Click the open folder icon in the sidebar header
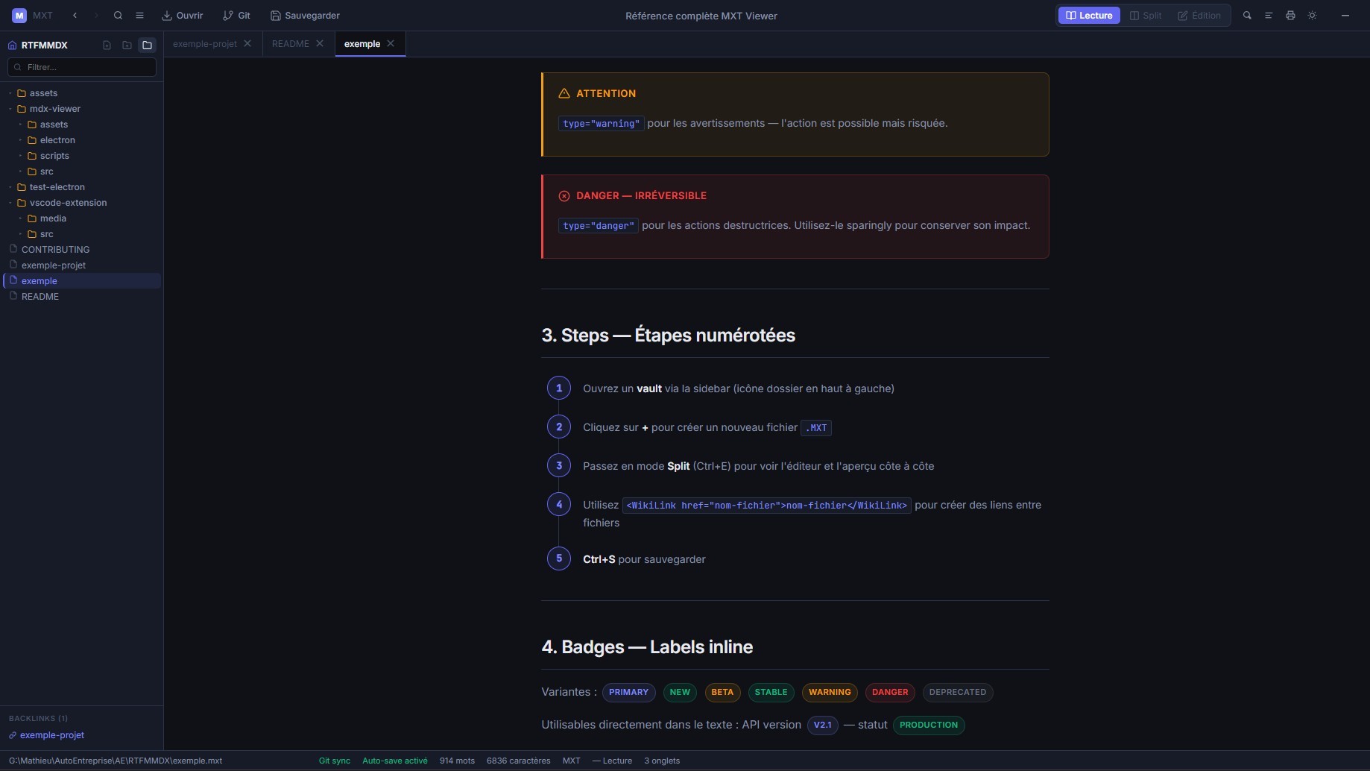Image resolution: width=1370 pixels, height=771 pixels. [147, 45]
